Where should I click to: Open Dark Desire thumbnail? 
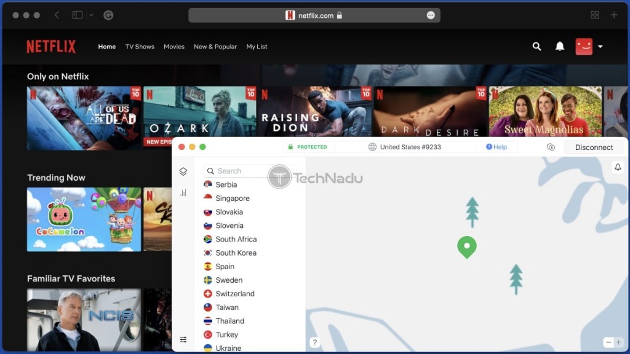click(430, 112)
